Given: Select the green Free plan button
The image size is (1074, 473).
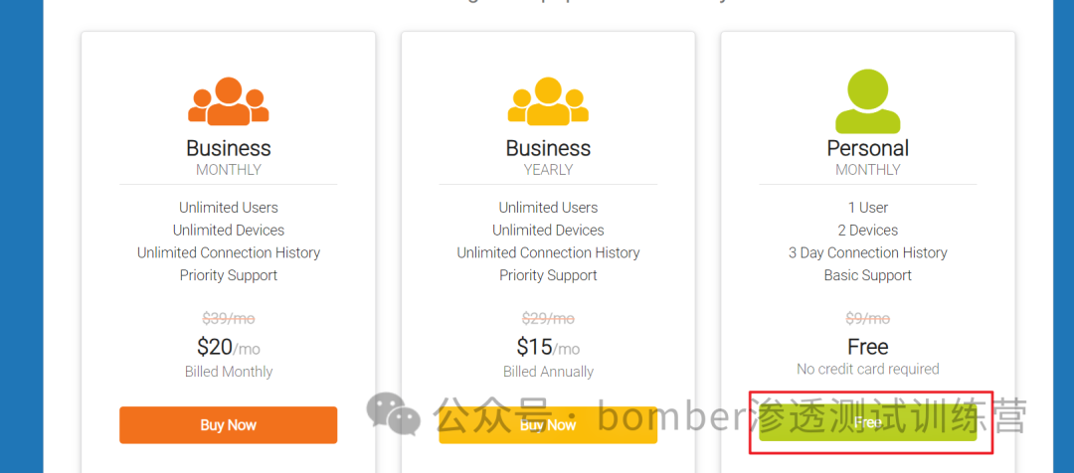Looking at the screenshot, I should click(868, 422).
